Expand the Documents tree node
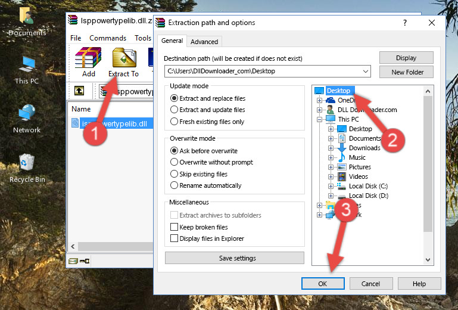458x310 pixels. [x=331, y=139]
